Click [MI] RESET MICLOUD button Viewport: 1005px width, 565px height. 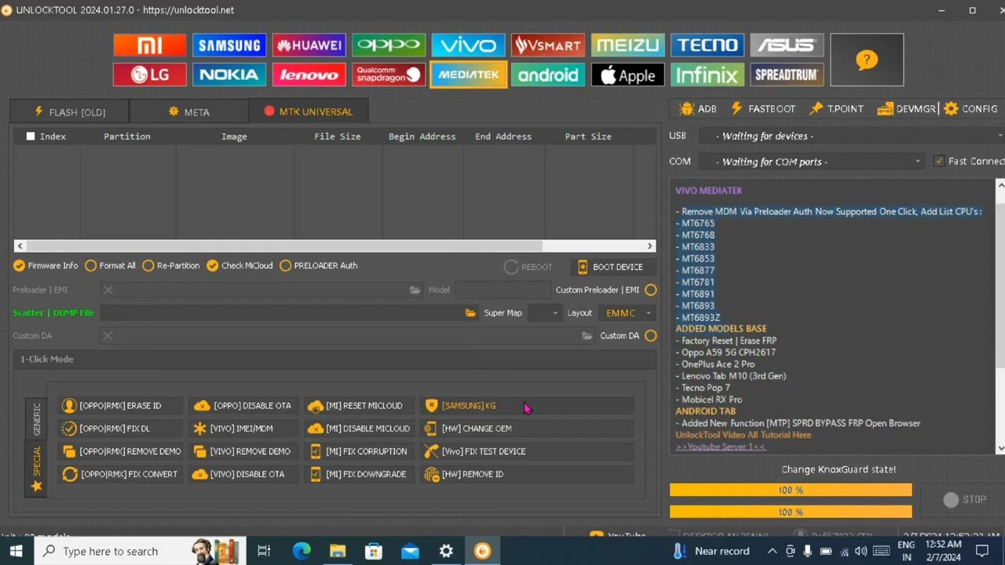356,406
